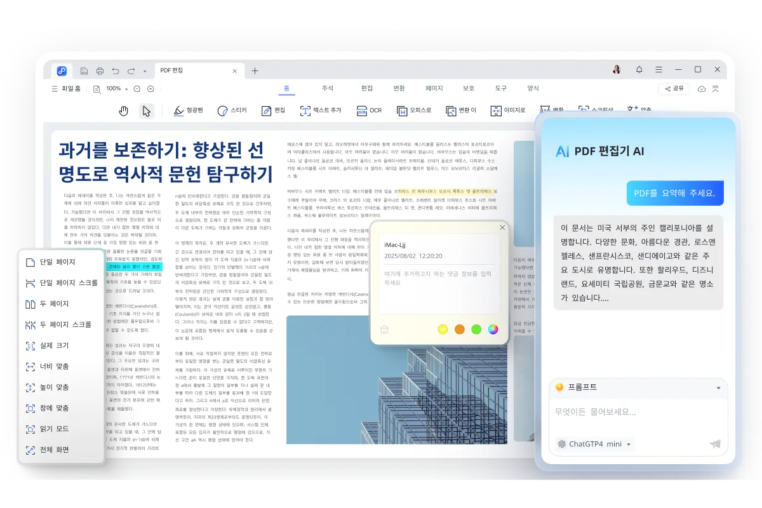Expand the 프롬프트 prompt dropdown
This screenshot has height=508, width=762.
[719, 387]
